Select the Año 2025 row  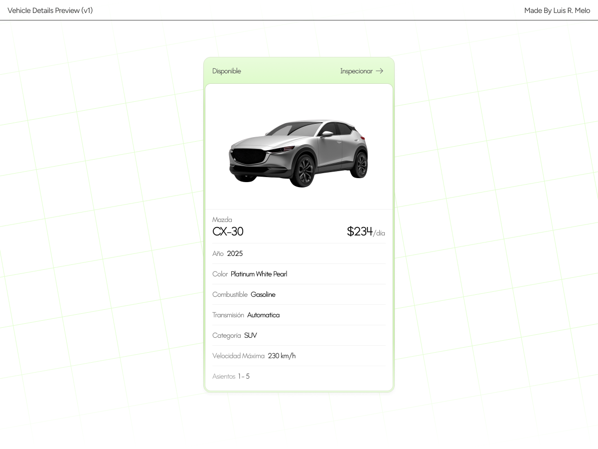pyautogui.click(x=228, y=253)
